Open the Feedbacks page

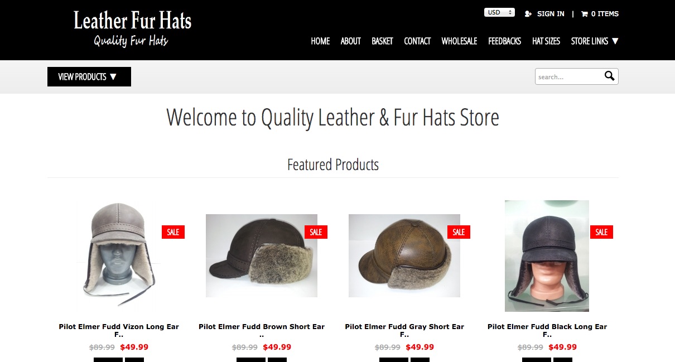click(504, 41)
